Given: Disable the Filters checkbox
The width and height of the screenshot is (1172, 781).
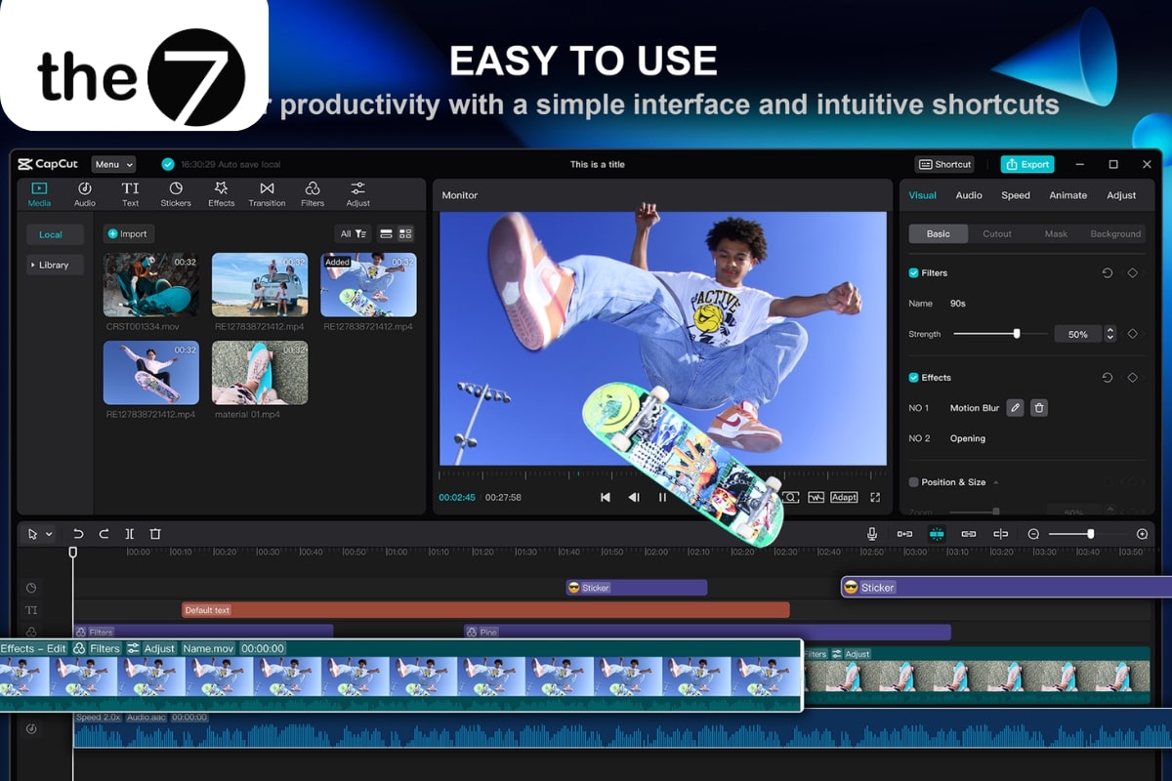Looking at the screenshot, I should pyautogui.click(x=914, y=273).
